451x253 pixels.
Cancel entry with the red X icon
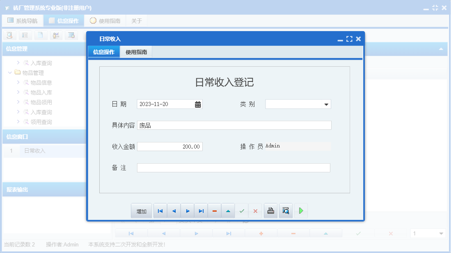[x=255, y=210]
